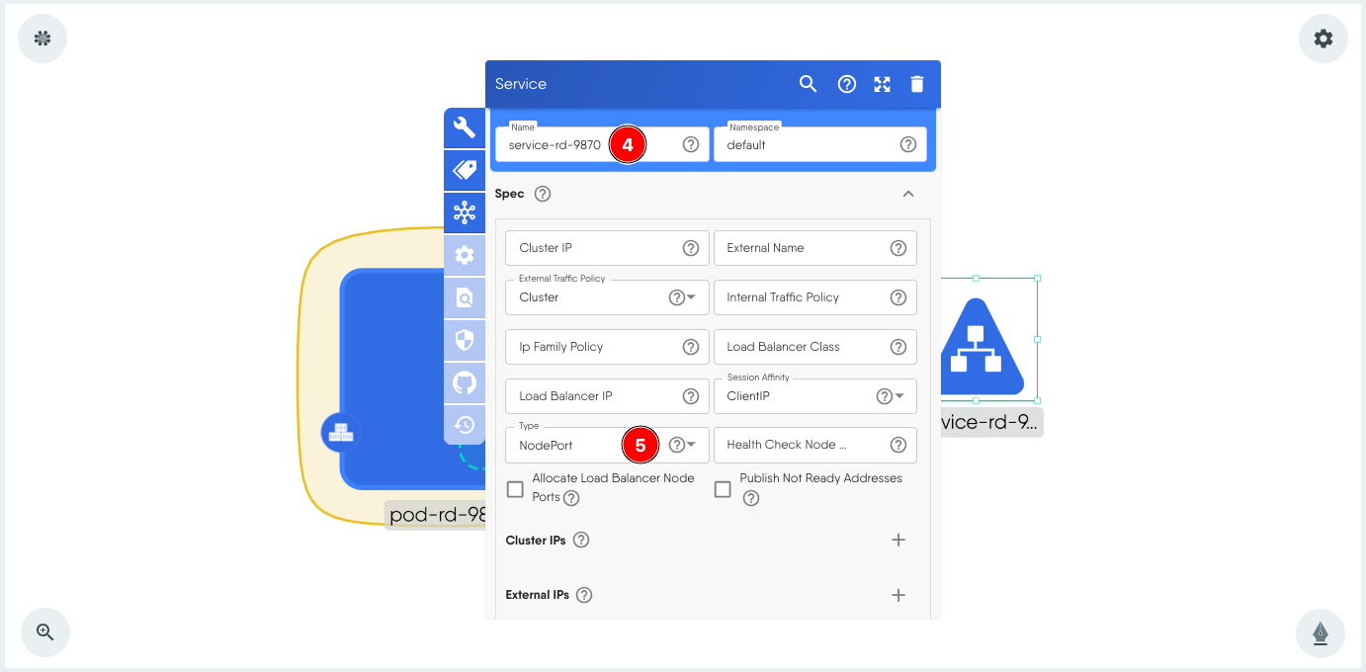Click the shield security icon in side panel
Screen dimensions: 1366x672
coord(465,340)
